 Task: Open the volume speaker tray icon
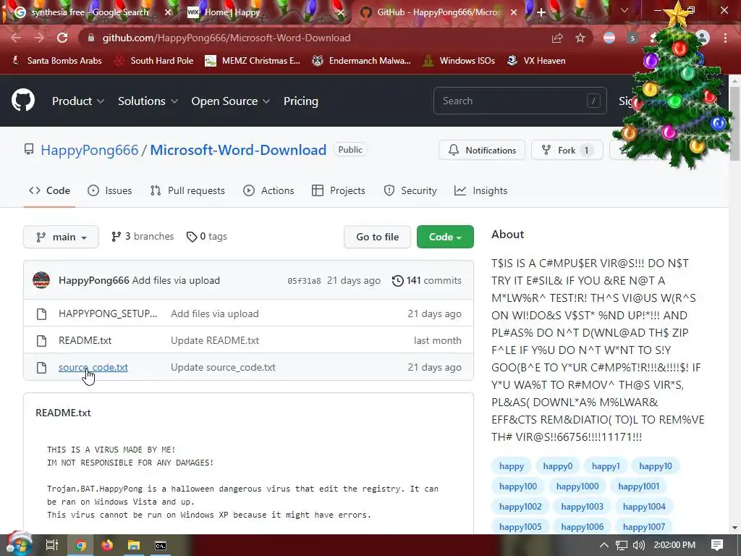click(639, 545)
